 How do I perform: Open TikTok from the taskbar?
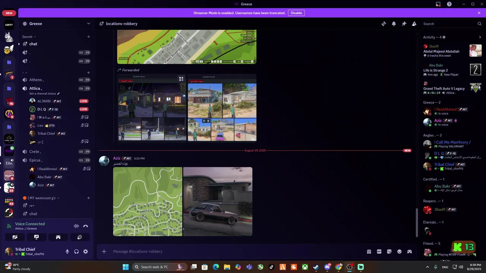[x=271, y=267]
